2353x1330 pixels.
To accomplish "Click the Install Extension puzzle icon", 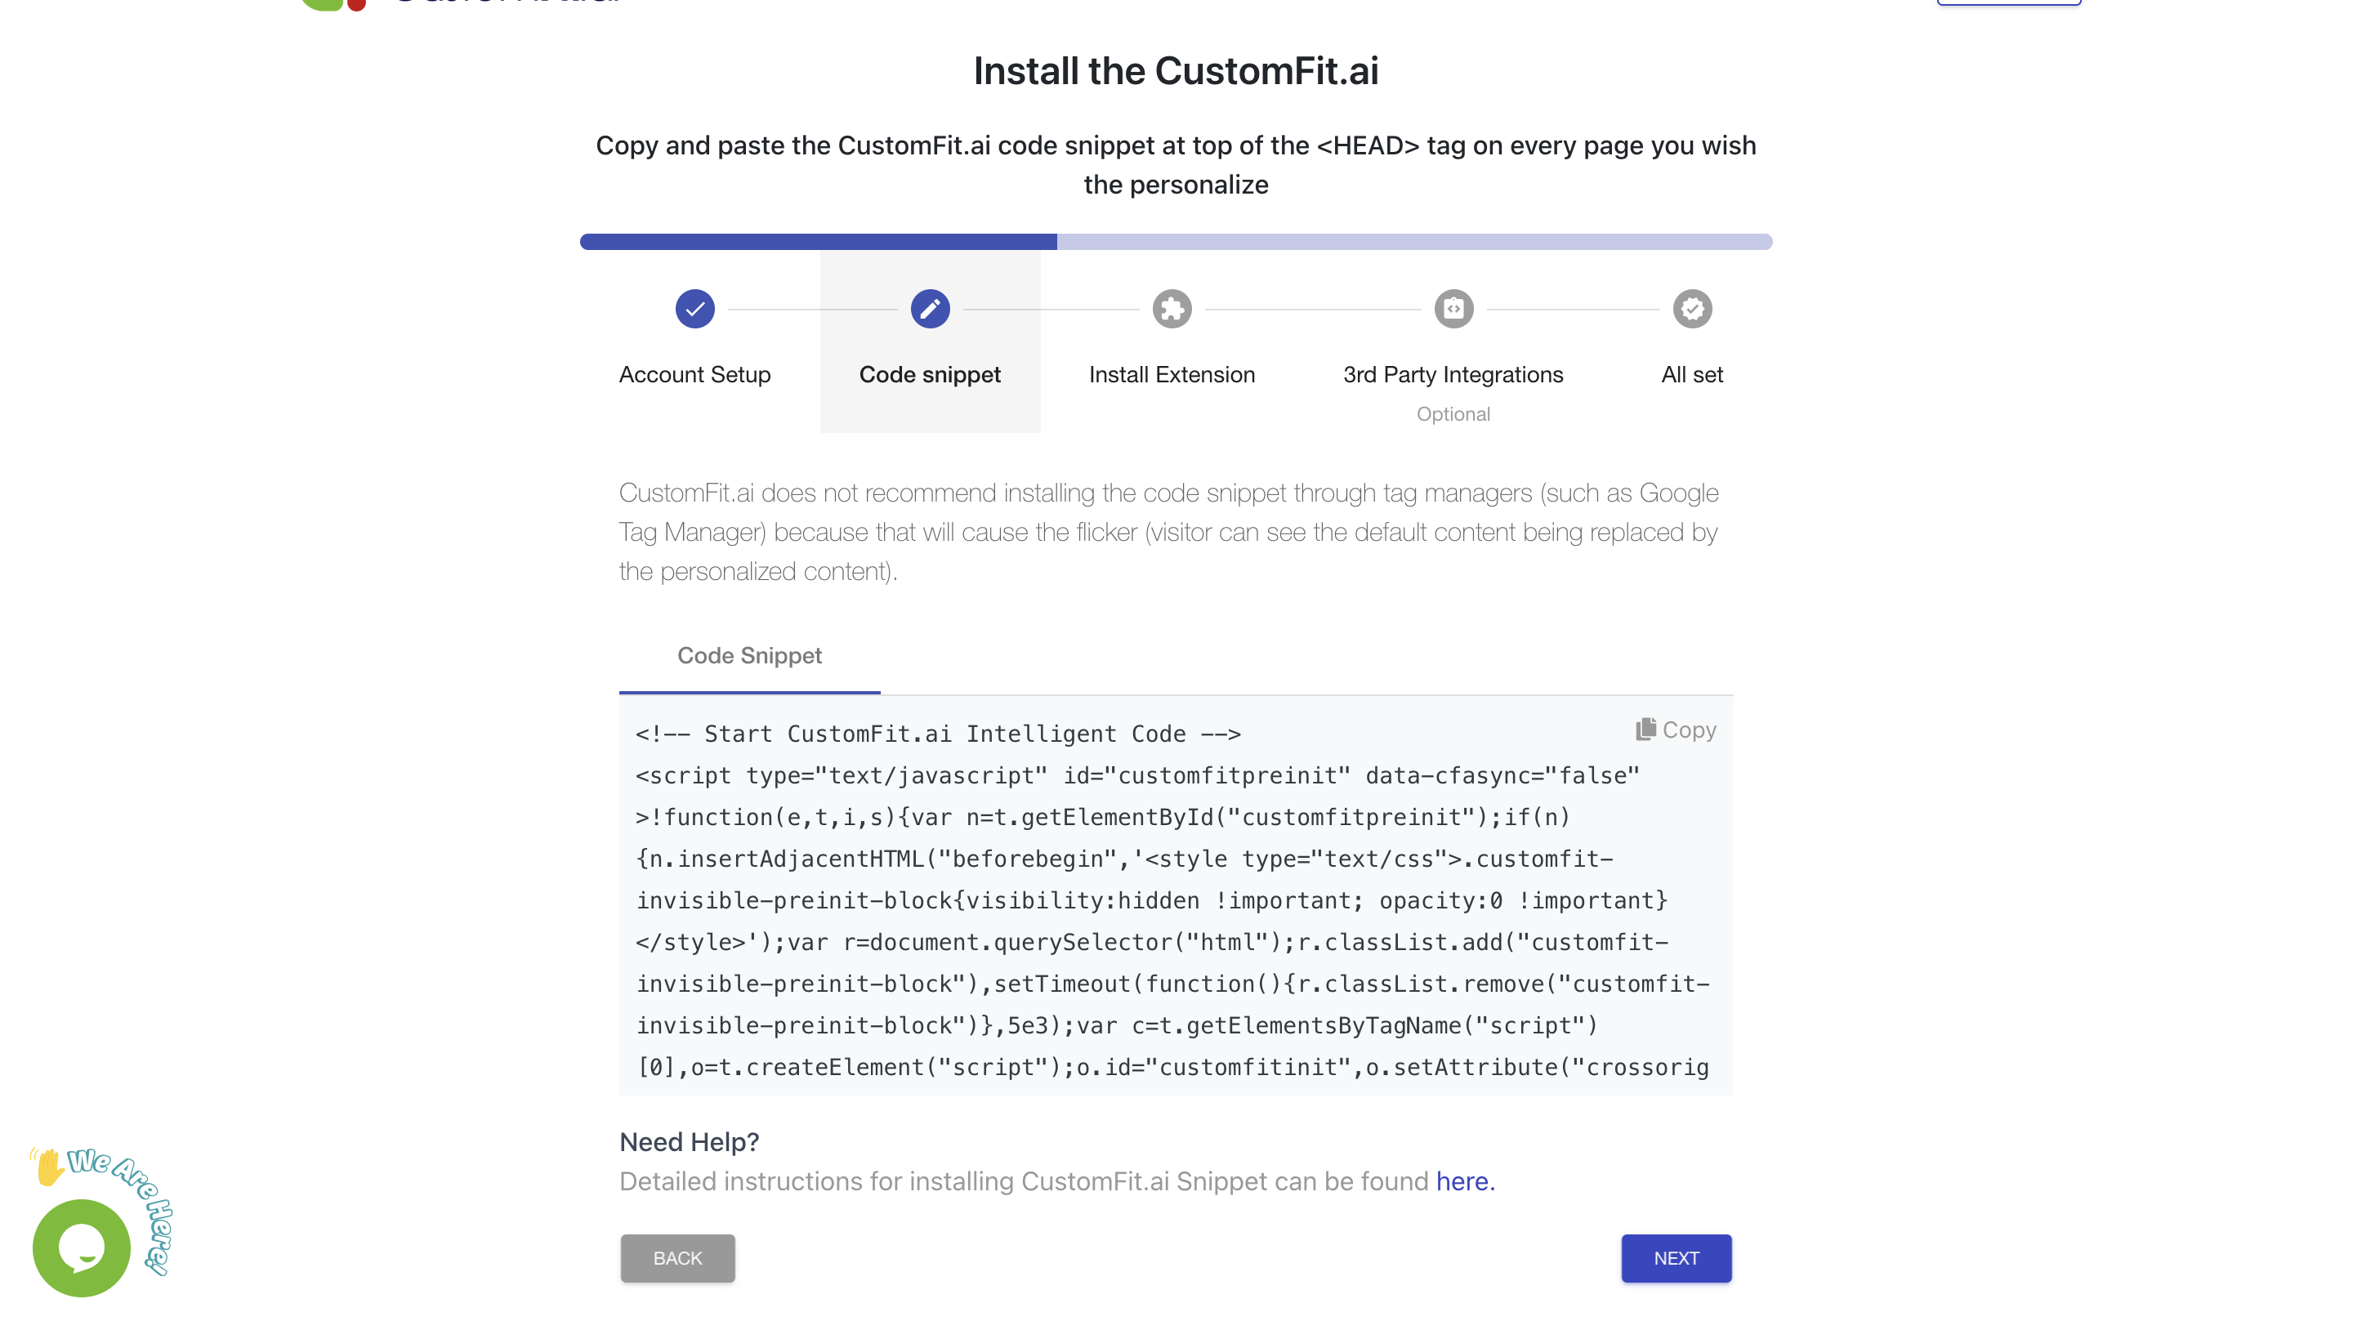I will [x=1172, y=309].
